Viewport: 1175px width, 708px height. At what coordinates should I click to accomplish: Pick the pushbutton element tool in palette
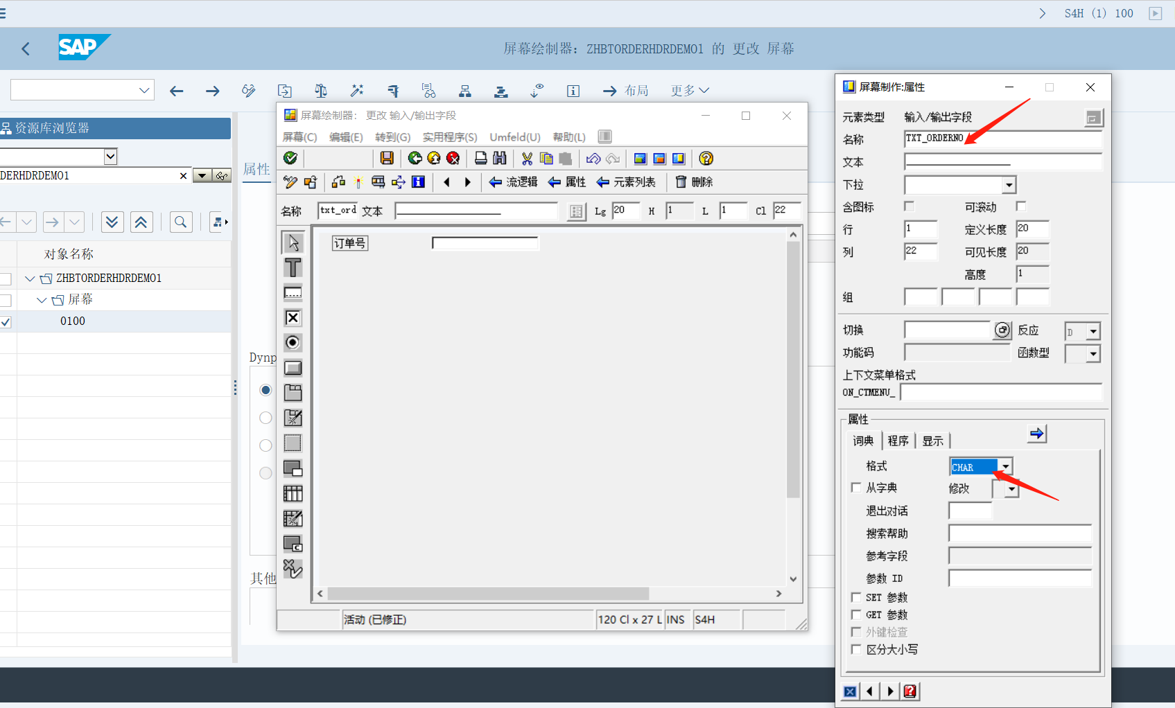point(293,368)
